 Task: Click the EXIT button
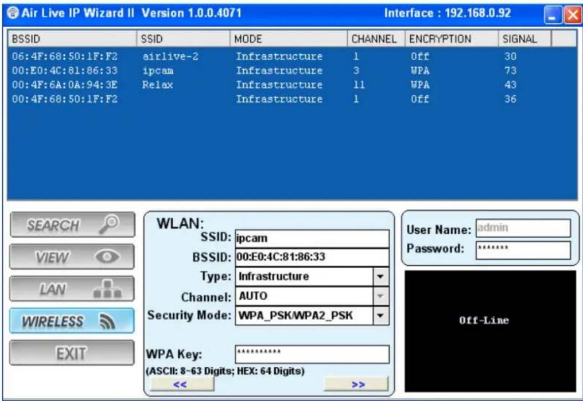[x=72, y=353]
